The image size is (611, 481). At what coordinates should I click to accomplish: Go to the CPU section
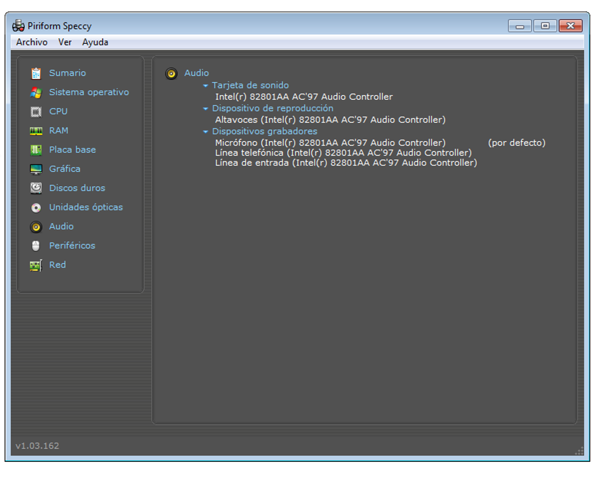[59, 111]
